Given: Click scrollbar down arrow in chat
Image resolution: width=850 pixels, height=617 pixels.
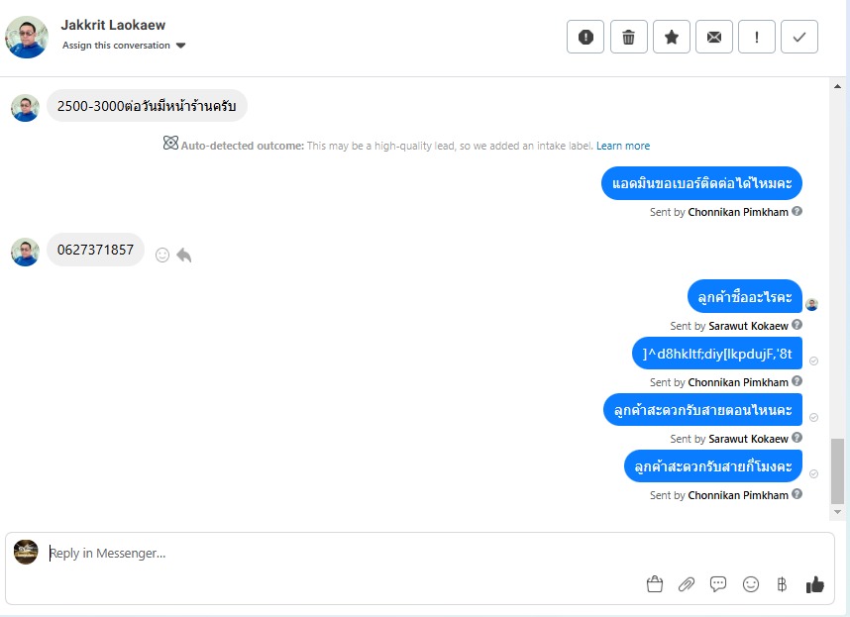Looking at the screenshot, I should click(837, 512).
